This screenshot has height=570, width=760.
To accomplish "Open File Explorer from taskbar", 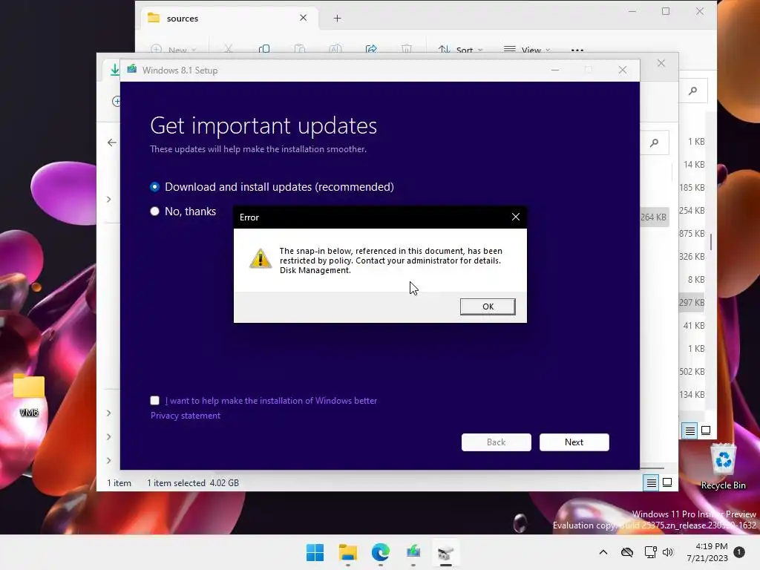I will [x=347, y=552].
